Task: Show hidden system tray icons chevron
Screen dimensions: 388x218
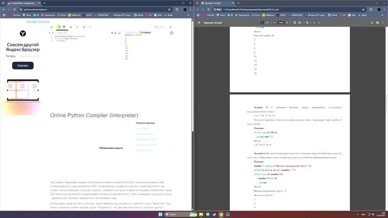Action: coord(357,214)
